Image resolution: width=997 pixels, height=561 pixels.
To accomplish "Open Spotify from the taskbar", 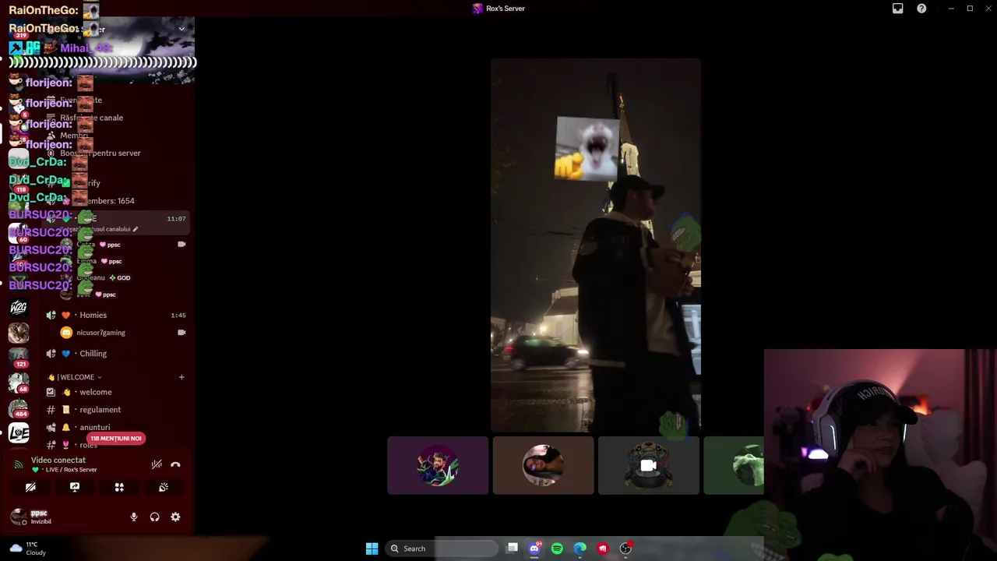I will click(x=557, y=549).
